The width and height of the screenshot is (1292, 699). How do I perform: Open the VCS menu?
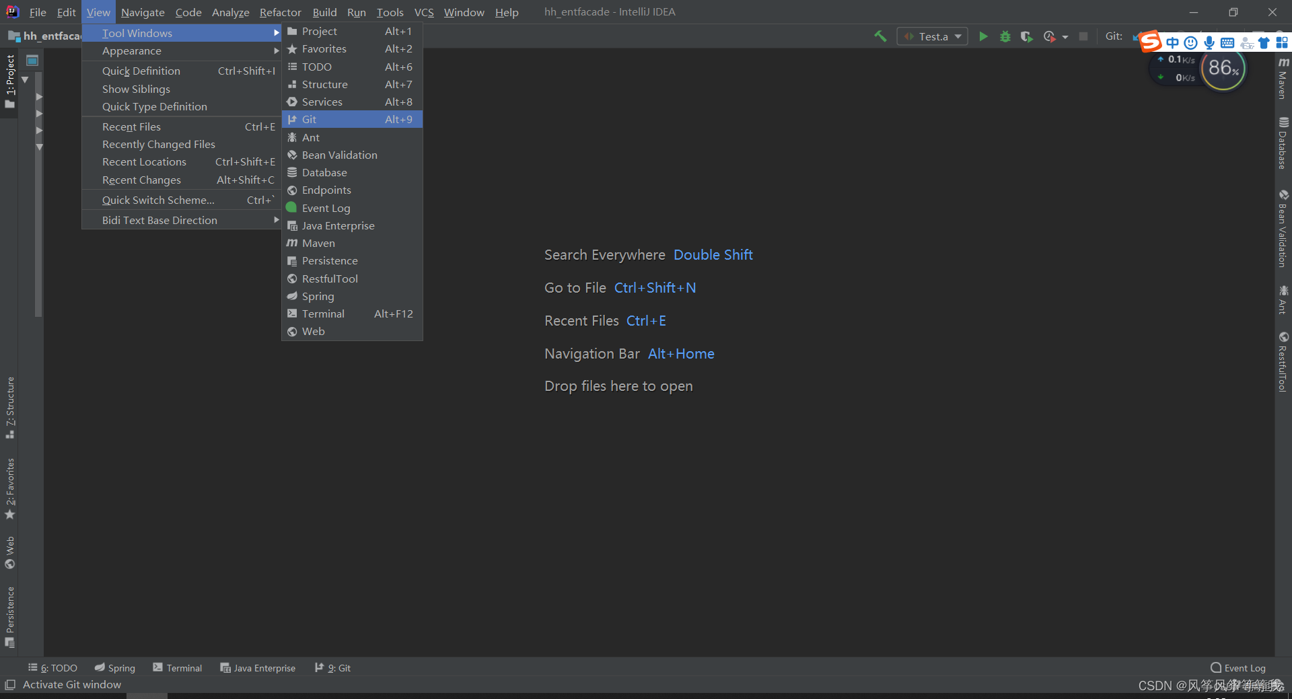[x=424, y=12]
